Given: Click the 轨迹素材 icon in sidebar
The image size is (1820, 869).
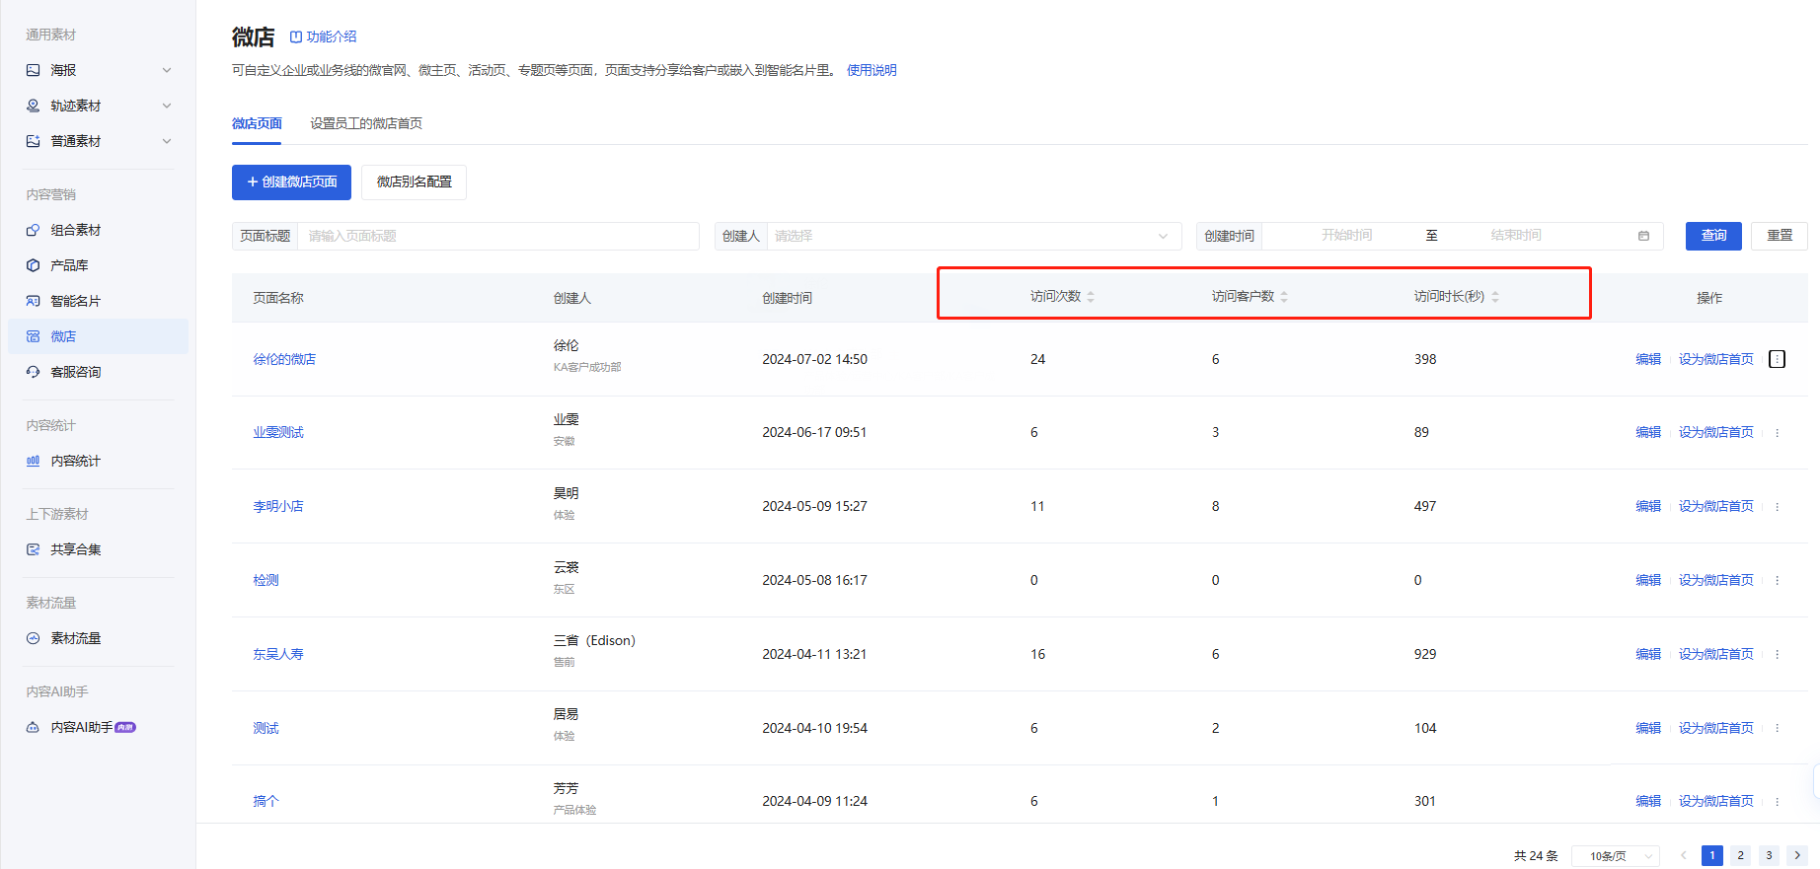Looking at the screenshot, I should click(x=34, y=106).
